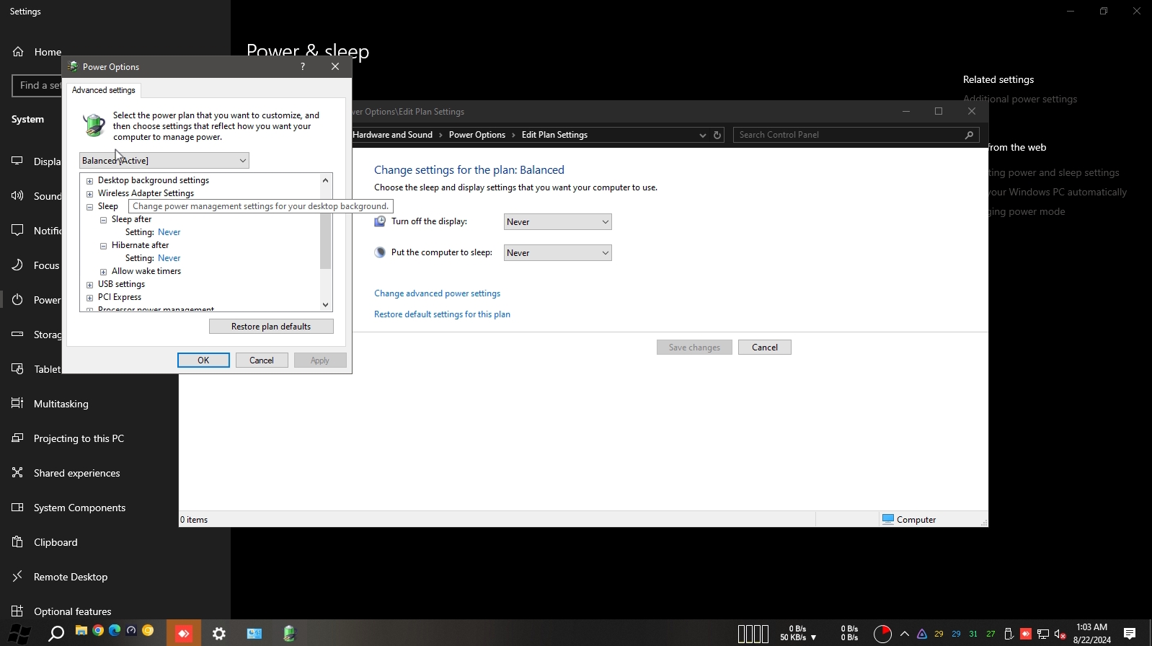Open the notification center icon in the tray
Image resolution: width=1152 pixels, height=646 pixels.
1130,634
